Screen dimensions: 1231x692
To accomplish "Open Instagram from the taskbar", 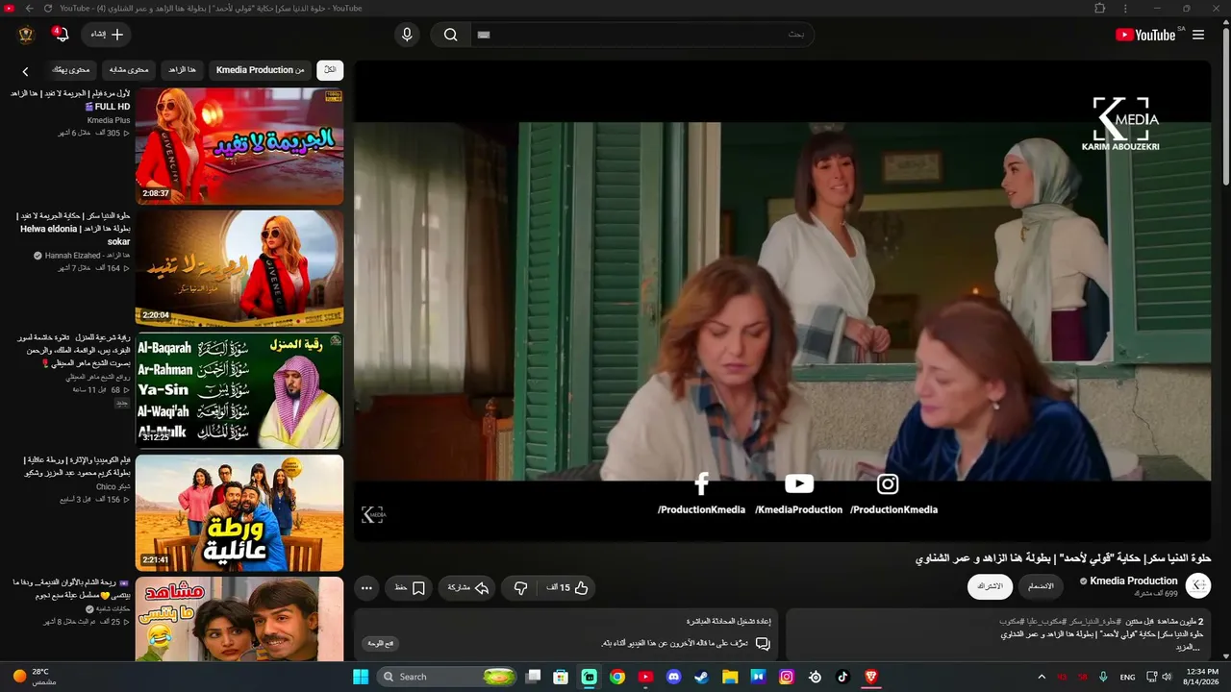I will coord(787,677).
